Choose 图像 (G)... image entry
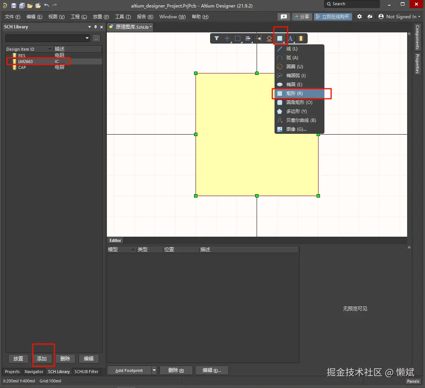This screenshot has width=425, height=388. point(299,129)
